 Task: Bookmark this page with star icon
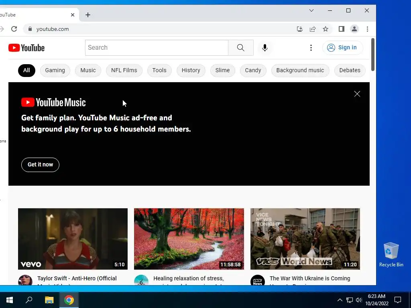pos(325,29)
